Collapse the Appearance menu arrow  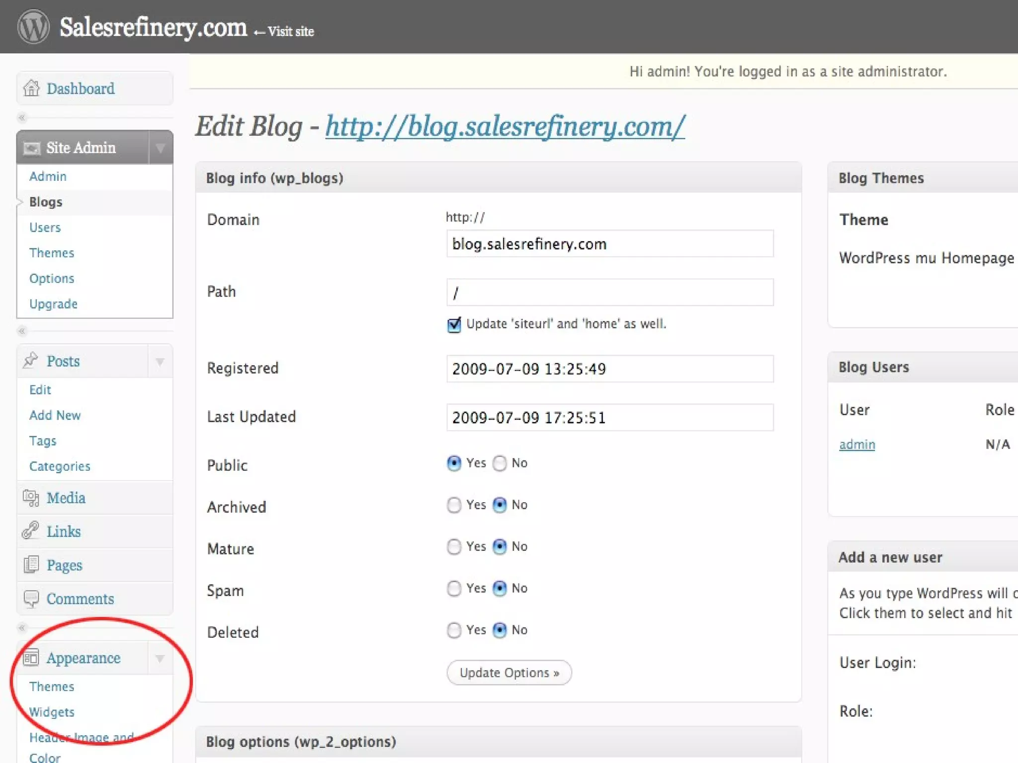pyautogui.click(x=160, y=658)
